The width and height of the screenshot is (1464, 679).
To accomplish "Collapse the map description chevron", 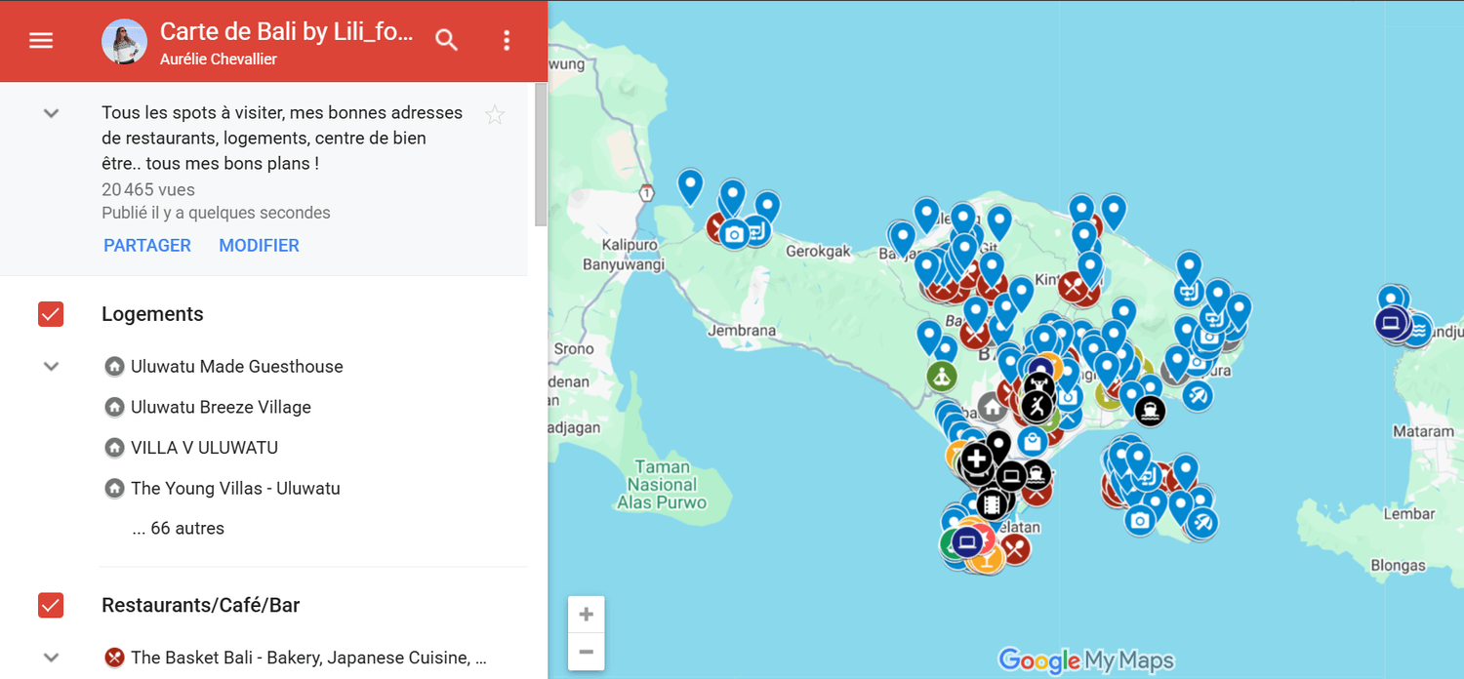I will pos(52,113).
